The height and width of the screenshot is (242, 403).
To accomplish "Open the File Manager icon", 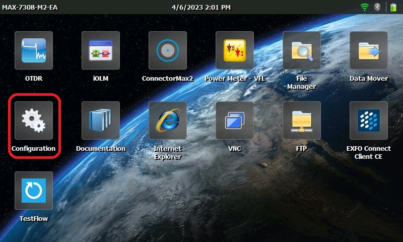I will pos(302,50).
